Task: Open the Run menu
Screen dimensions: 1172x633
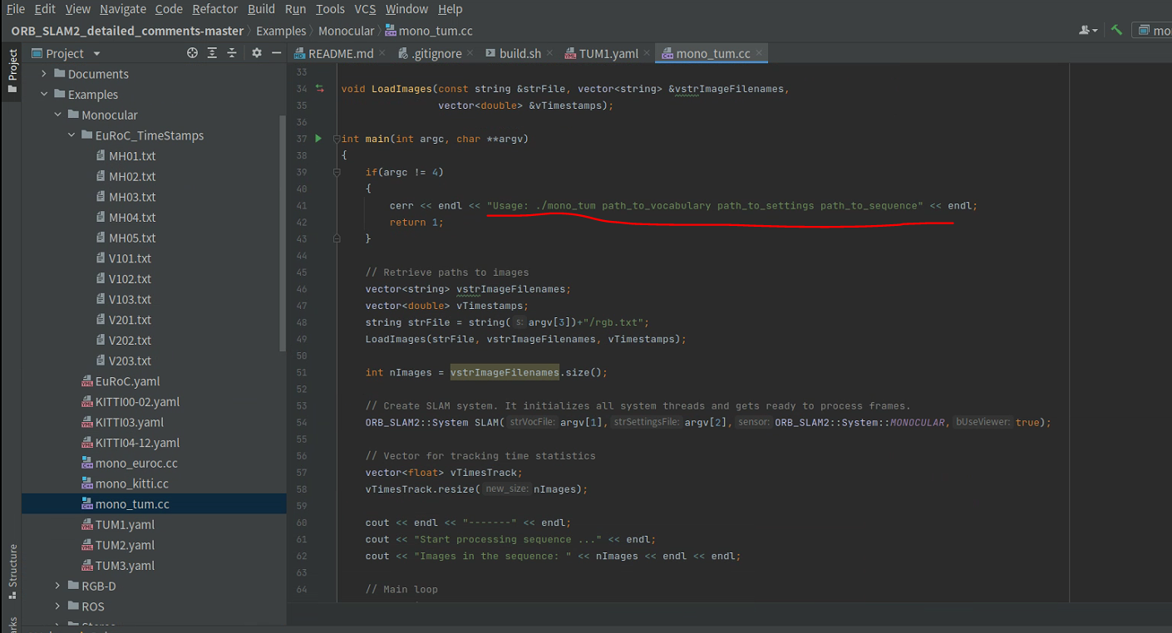Action: point(295,9)
